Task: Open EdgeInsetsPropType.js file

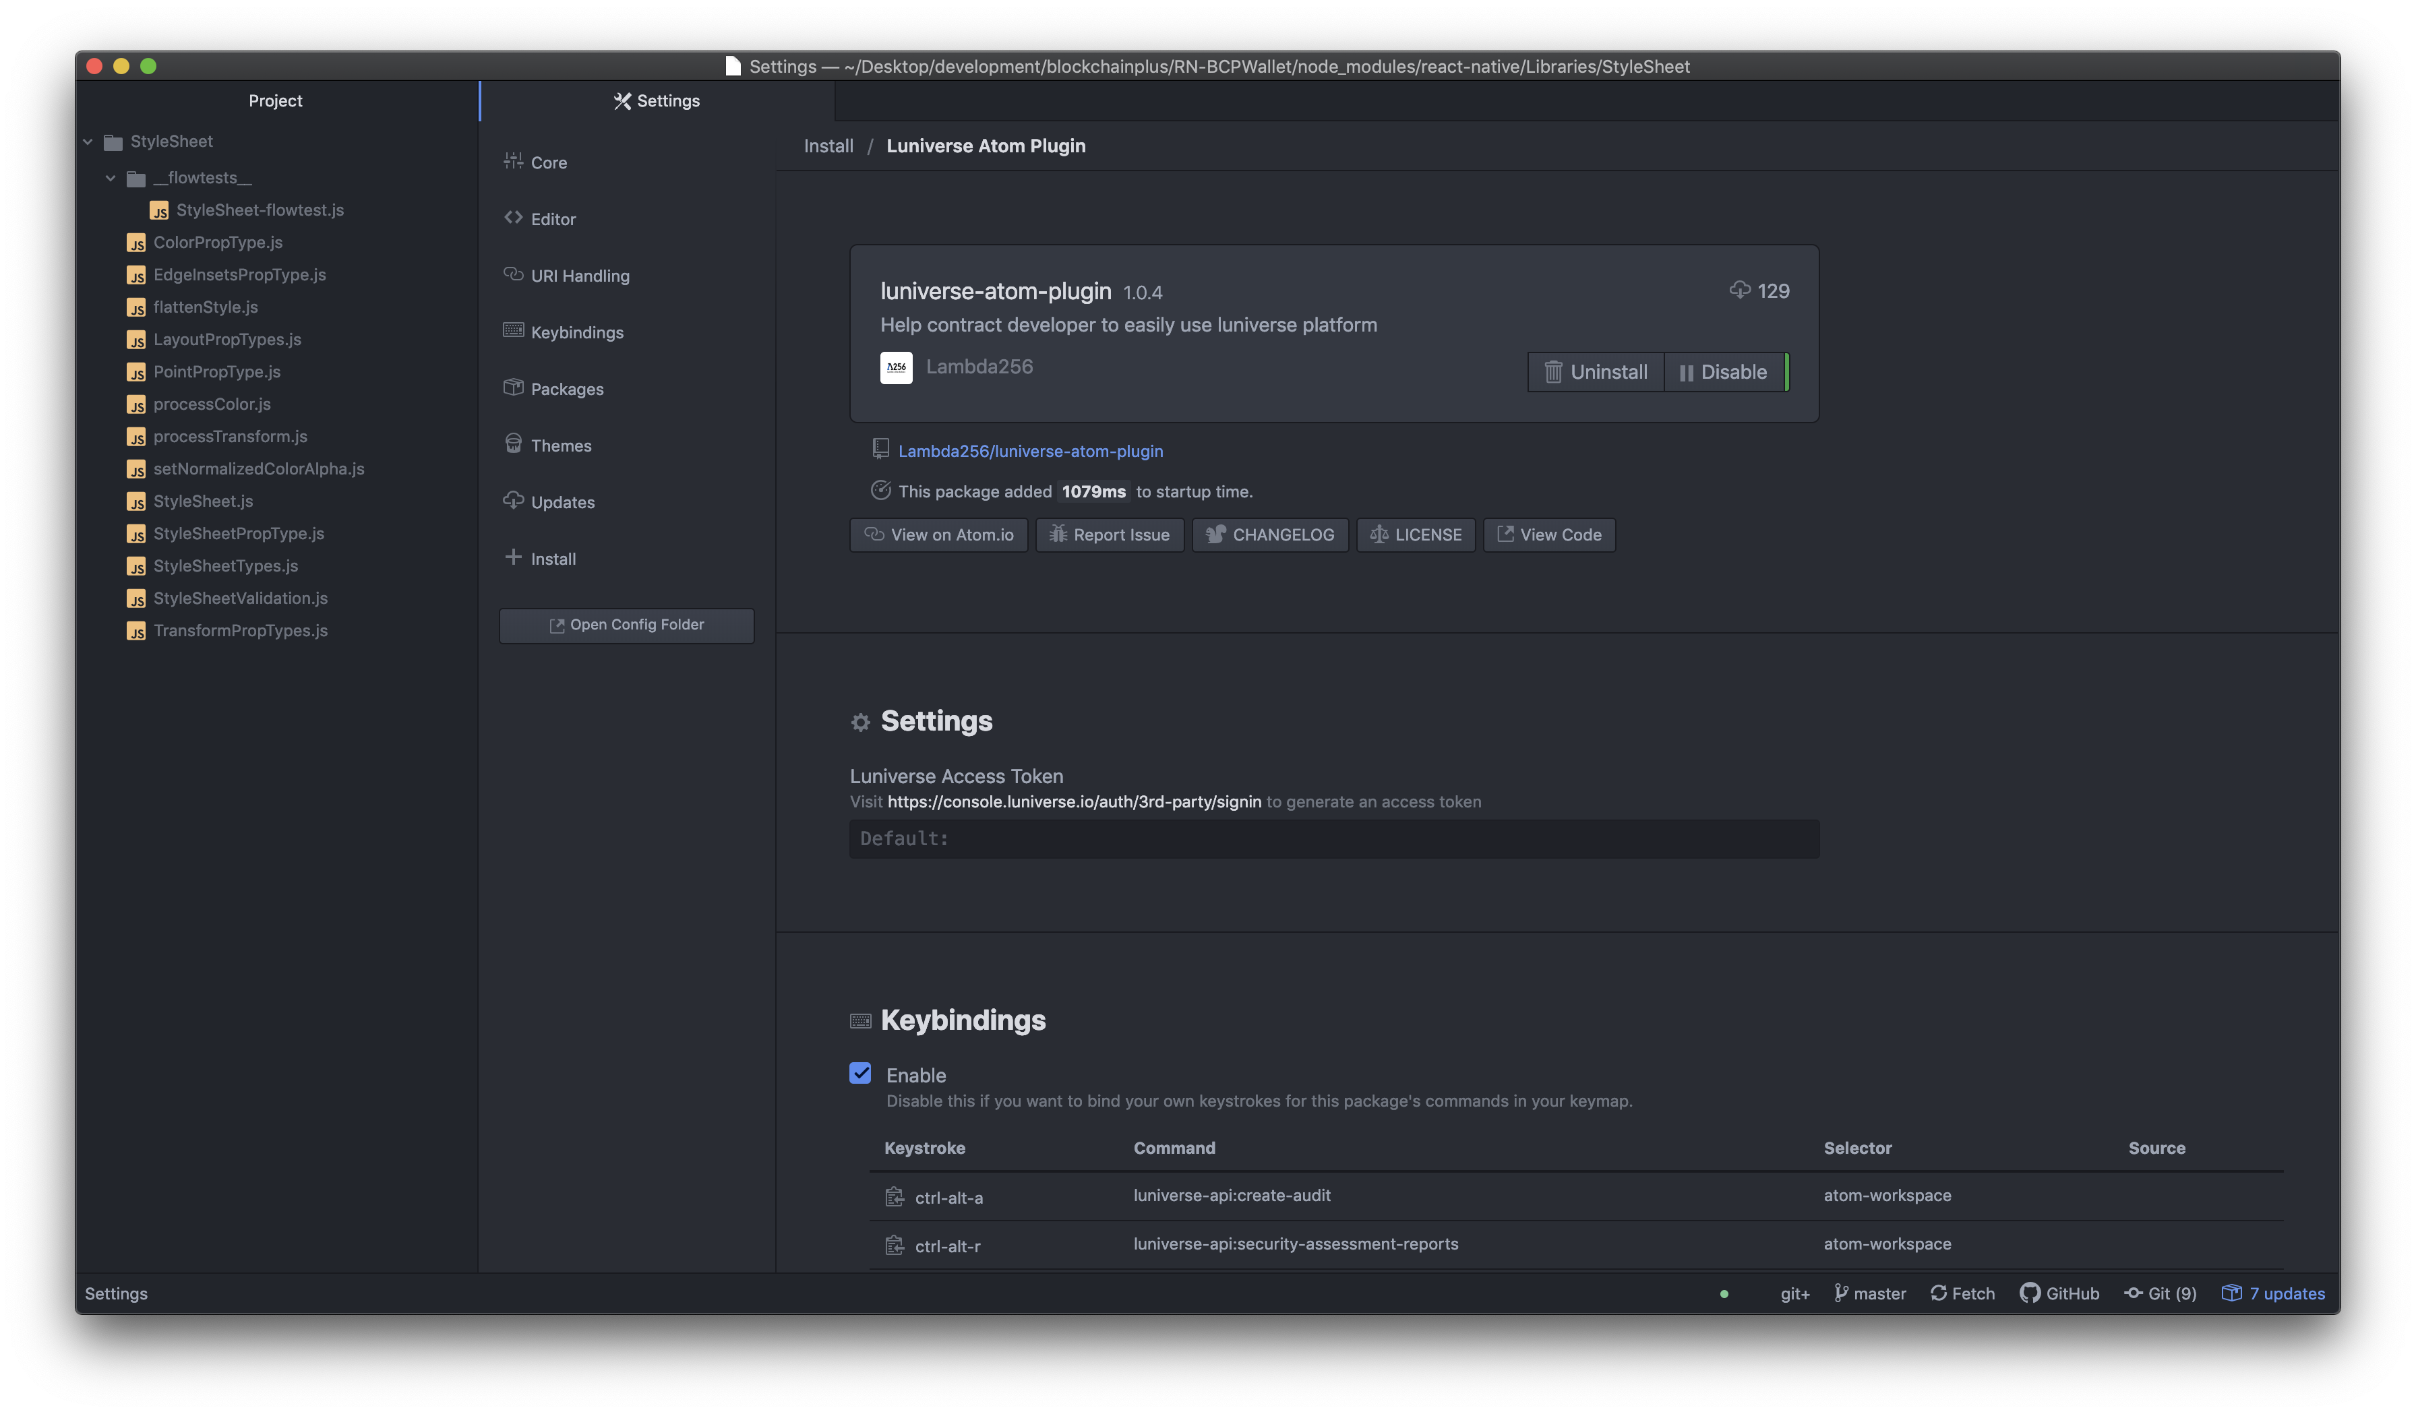Action: coord(240,274)
